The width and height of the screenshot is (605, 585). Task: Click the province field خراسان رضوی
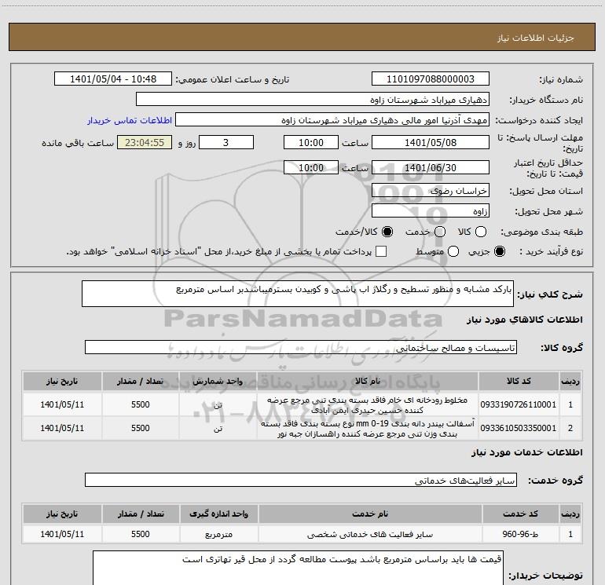pyautogui.click(x=431, y=191)
